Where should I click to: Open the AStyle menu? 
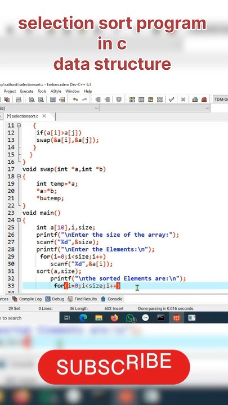click(56, 91)
